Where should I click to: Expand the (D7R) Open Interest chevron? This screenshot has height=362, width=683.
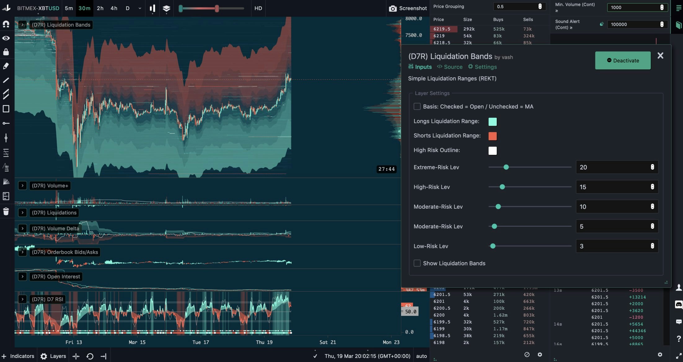[x=22, y=277]
